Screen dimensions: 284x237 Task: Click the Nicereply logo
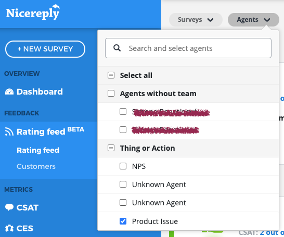point(33,12)
